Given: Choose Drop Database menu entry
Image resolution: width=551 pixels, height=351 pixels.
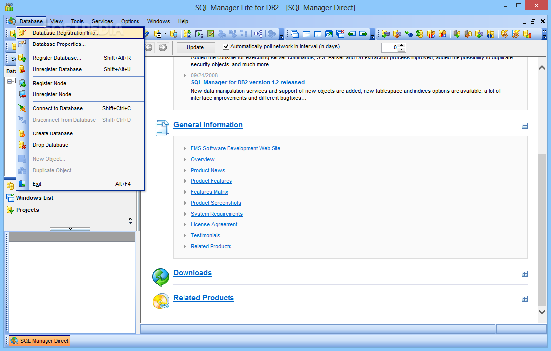Looking at the screenshot, I should 81,145.
